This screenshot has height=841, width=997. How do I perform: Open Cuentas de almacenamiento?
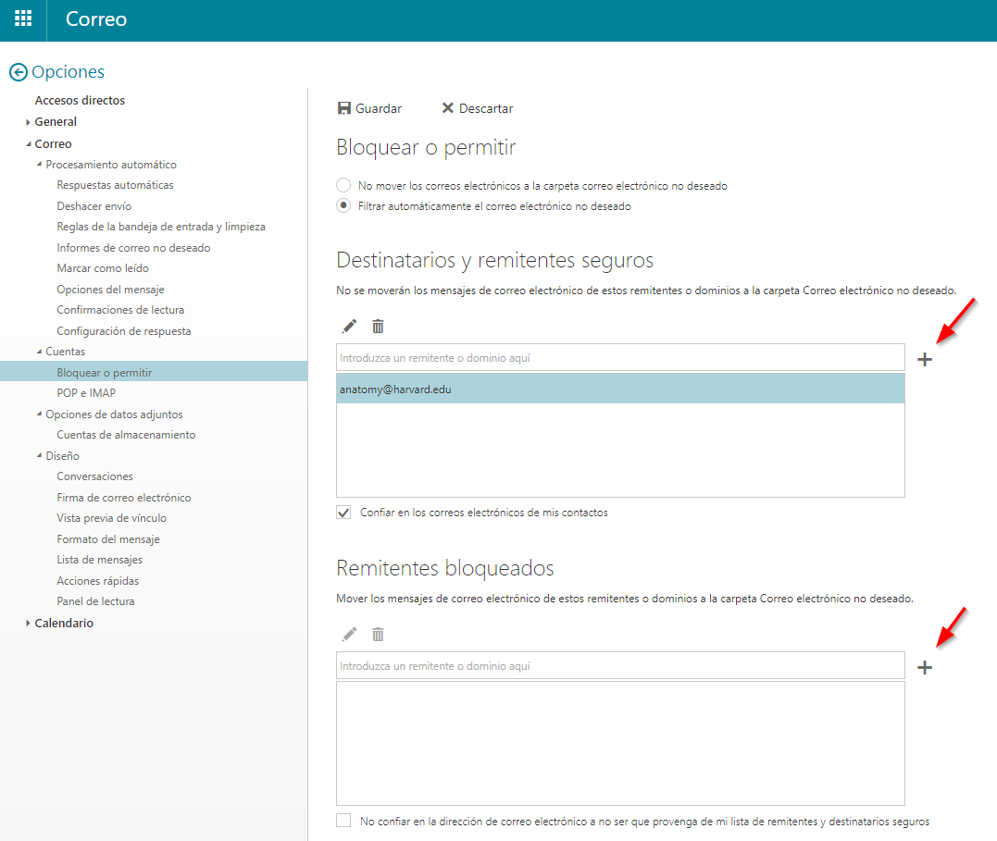(x=126, y=435)
